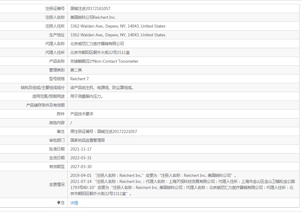Click the 2019-04-01 change record line
The image size is (302, 212).
[153, 175]
